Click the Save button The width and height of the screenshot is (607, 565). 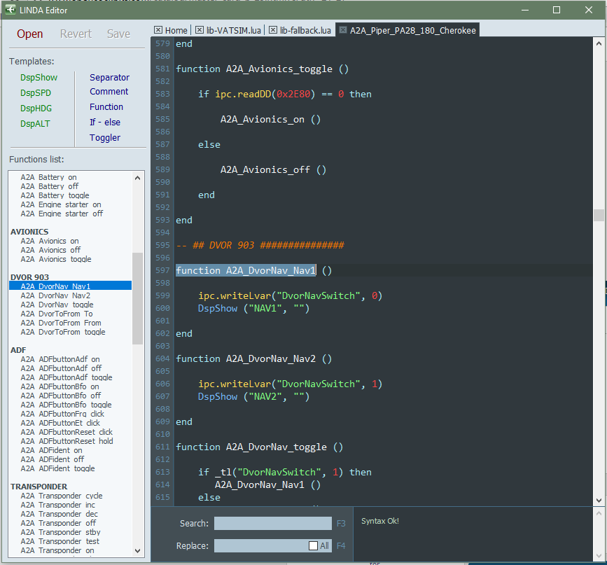[x=118, y=34]
